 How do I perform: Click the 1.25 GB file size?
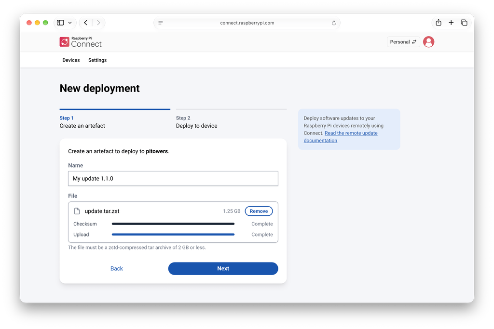(x=232, y=211)
